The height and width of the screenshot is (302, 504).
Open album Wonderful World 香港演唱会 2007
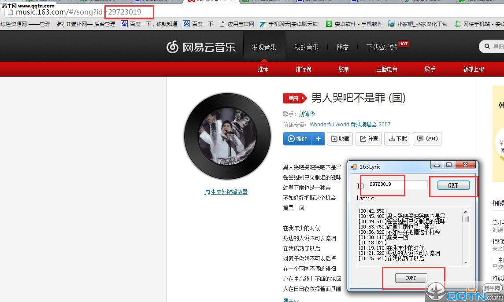point(350,124)
